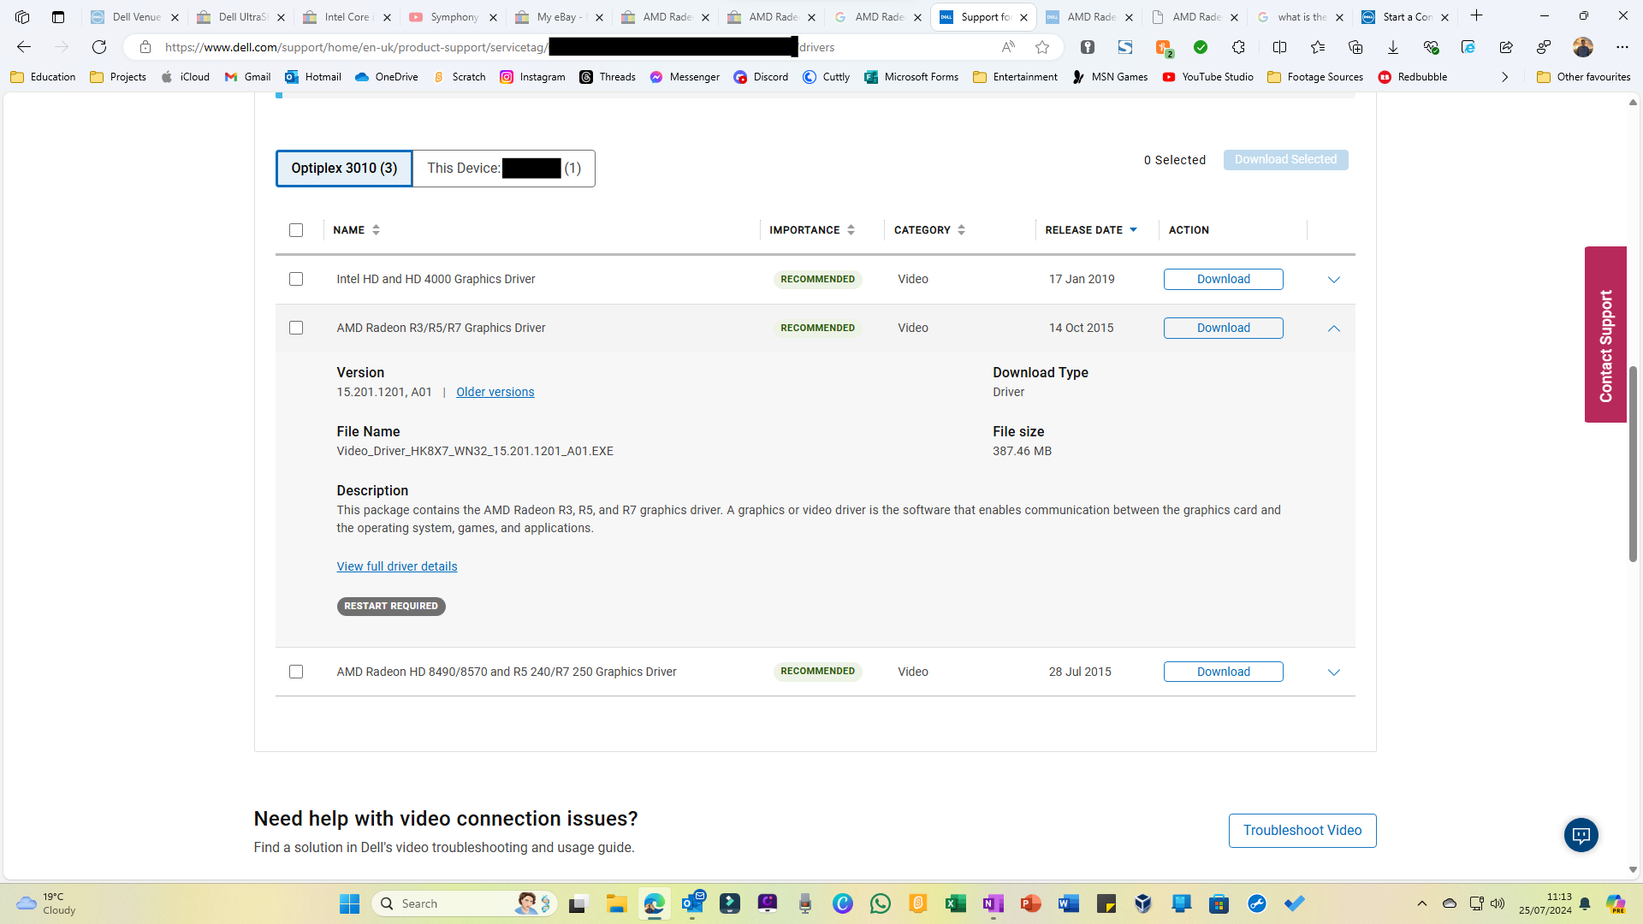Select the Optiplex 3010 (3) tab
This screenshot has width=1643, height=924.
tap(344, 169)
